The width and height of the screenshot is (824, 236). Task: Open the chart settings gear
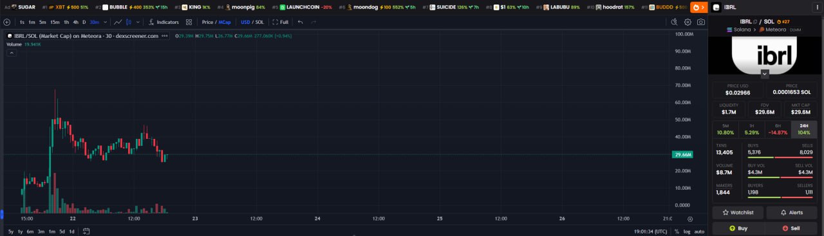pos(688,22)
